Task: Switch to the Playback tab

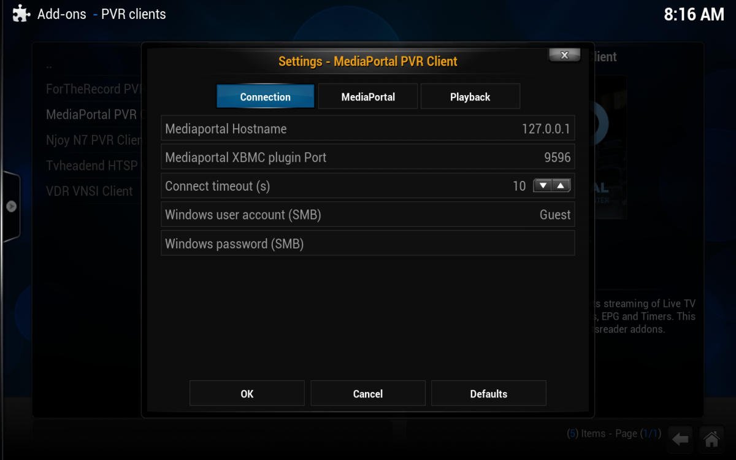Action: point(470,96)
